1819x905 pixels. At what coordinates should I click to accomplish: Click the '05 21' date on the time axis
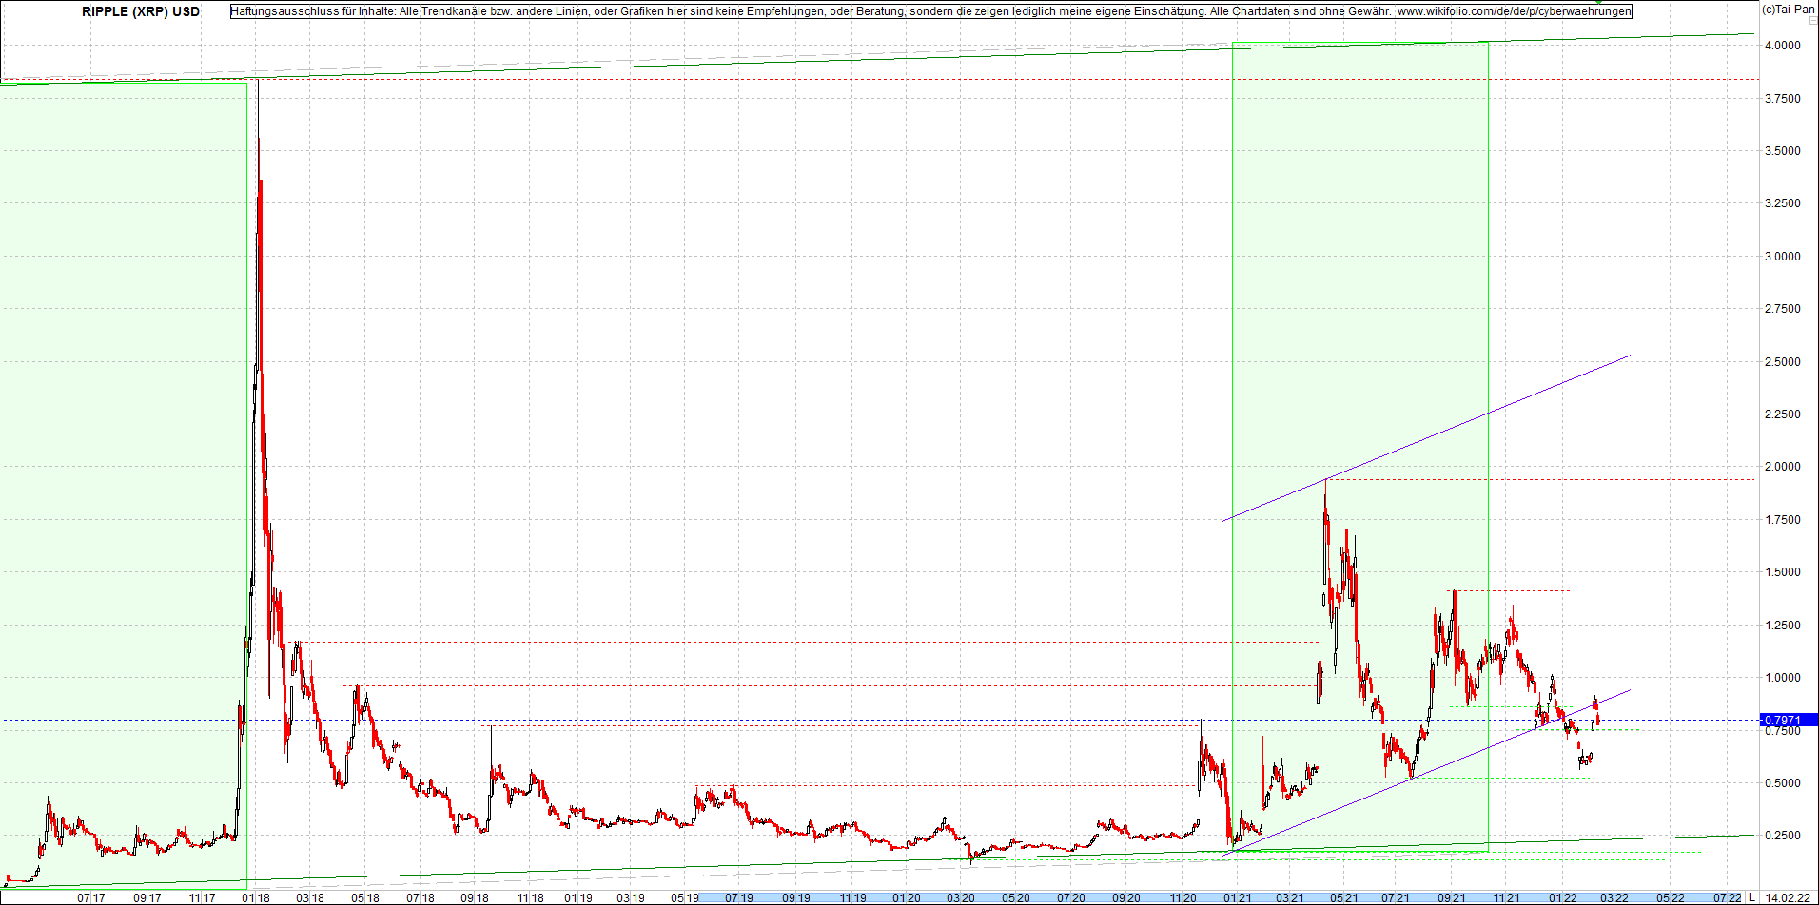(x=1344, y=897)
